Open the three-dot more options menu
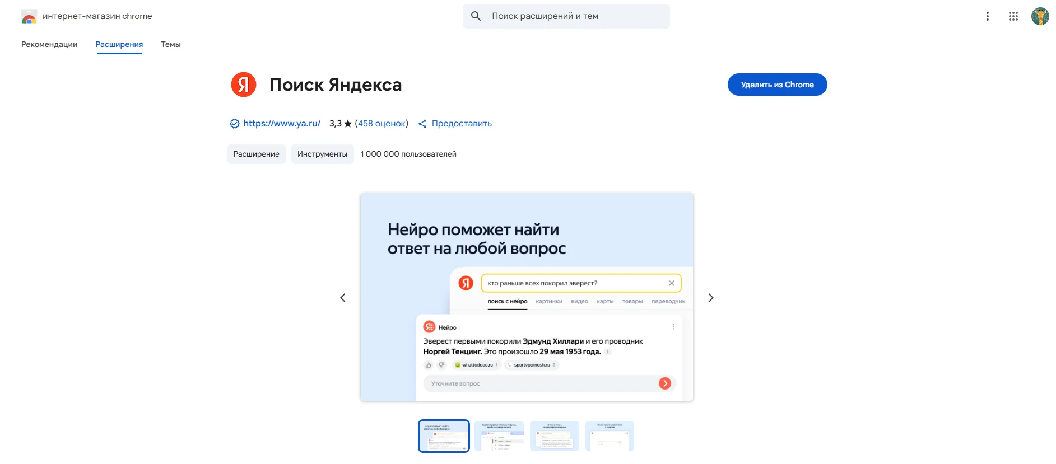Image resolution: width=1056 pixels, height=464 pixels. click(987, 16)
